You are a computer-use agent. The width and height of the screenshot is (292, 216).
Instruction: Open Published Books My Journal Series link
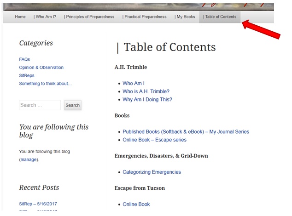point(186,131)
